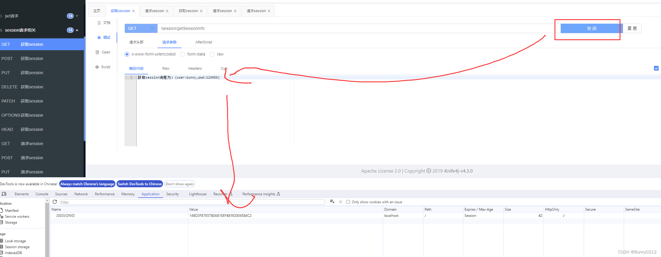
Task: Open the Lighthouse tab in DevTools
Action: (x=198, y=194)
